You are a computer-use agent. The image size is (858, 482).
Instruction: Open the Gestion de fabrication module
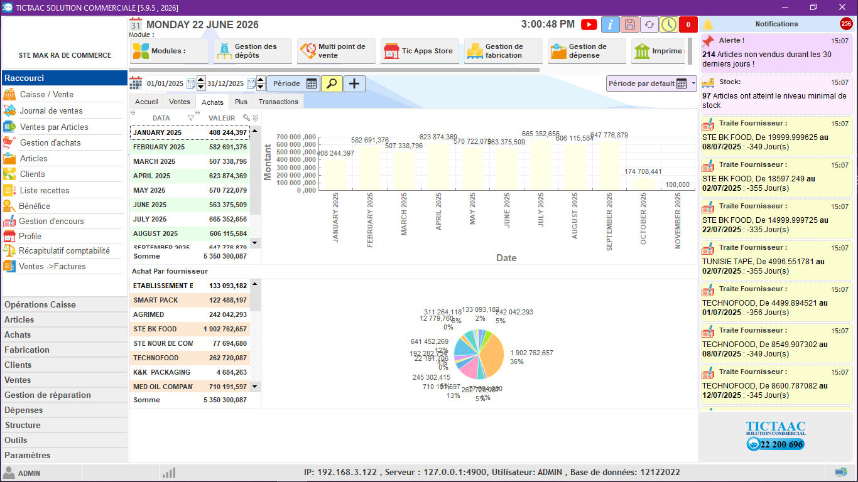pos(503,51)
